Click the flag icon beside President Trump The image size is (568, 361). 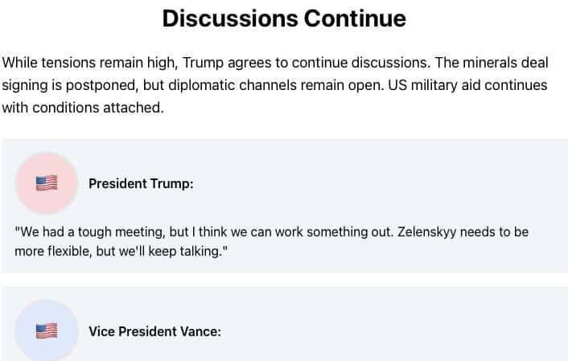click(47, 183)
